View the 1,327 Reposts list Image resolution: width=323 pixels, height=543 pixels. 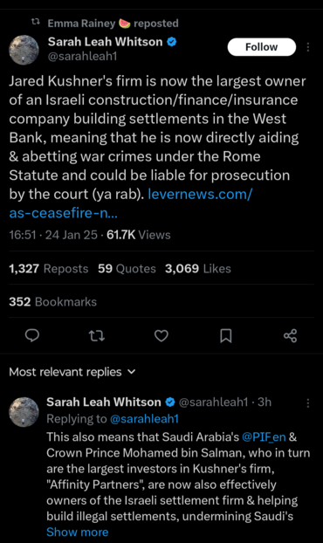(x=49, y=269)
